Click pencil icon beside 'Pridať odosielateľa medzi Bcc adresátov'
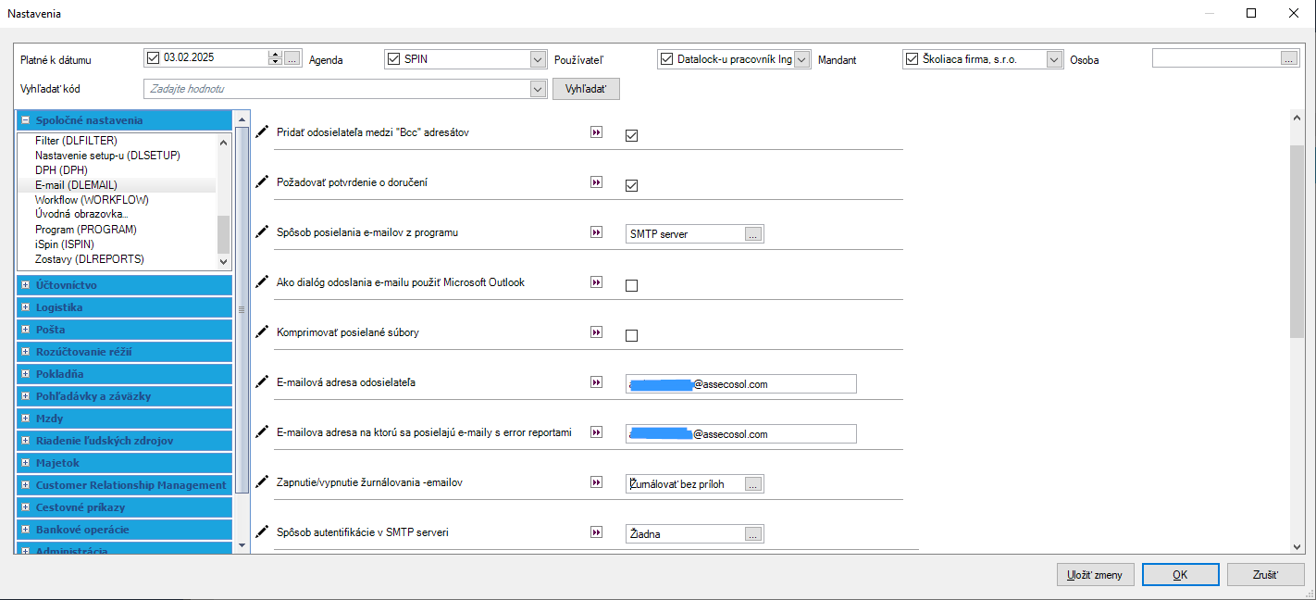Viewport: 1316px width, 600px height. point(262,132)
